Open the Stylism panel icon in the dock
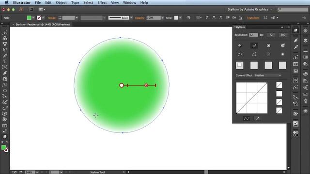Image resolution: width=310 pixels, height=174 pixels. pos(295,30)
